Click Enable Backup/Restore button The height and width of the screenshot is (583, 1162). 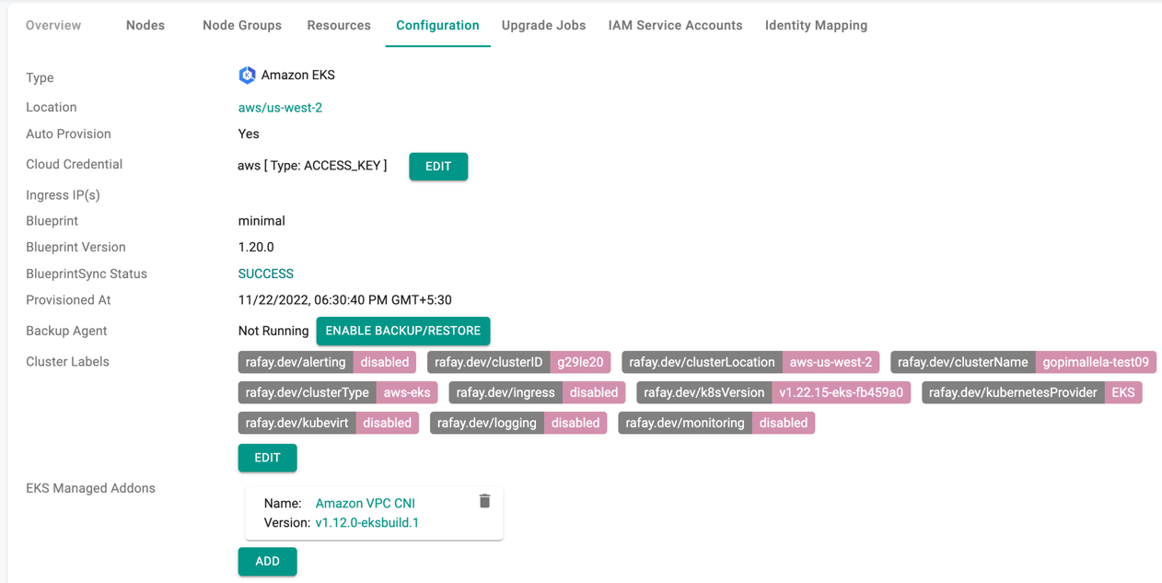[403, 331]
